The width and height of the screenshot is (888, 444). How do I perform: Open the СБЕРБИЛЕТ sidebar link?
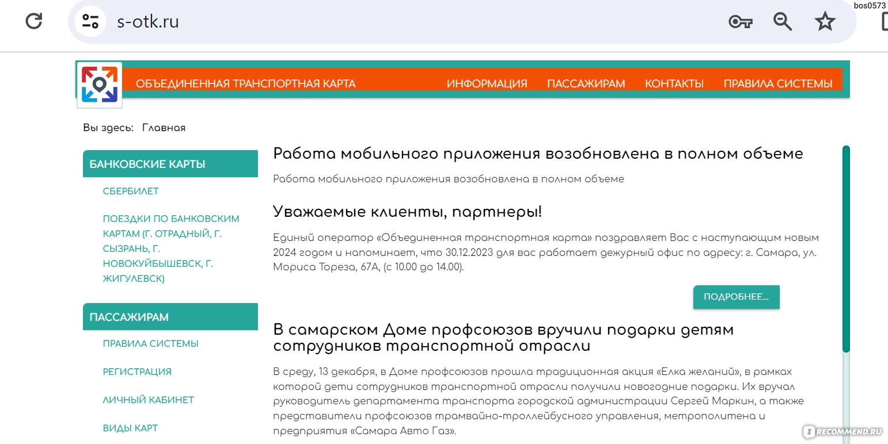131,192
